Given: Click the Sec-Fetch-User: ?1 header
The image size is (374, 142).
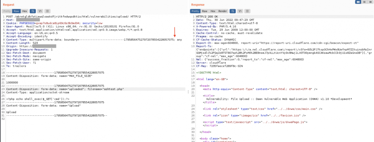Looking at the screenshot, I should click(21, 63).
